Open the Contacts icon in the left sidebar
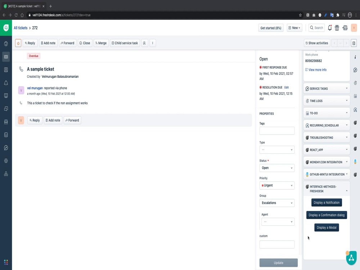Viewport: 360px width, 270px height. pyautogui.click(x=6, y=70)
